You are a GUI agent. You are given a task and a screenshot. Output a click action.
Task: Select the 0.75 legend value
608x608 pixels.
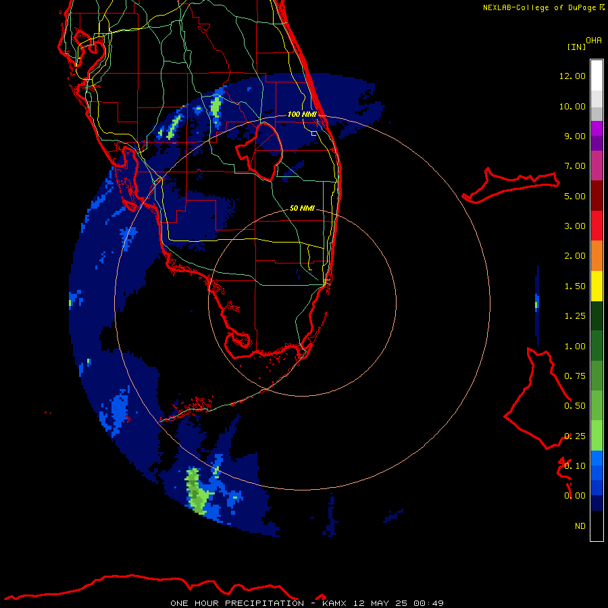[575, 376]
